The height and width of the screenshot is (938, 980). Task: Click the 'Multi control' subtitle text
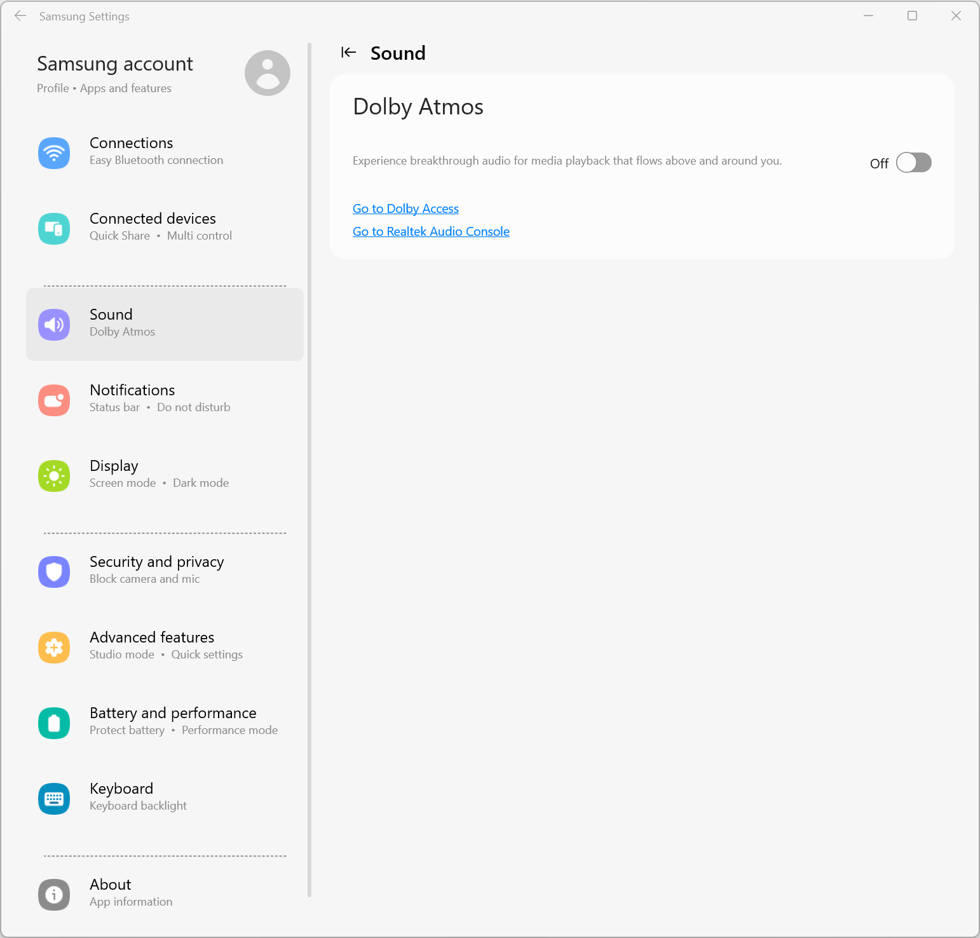pyautogui.click(x=200, y=236)
